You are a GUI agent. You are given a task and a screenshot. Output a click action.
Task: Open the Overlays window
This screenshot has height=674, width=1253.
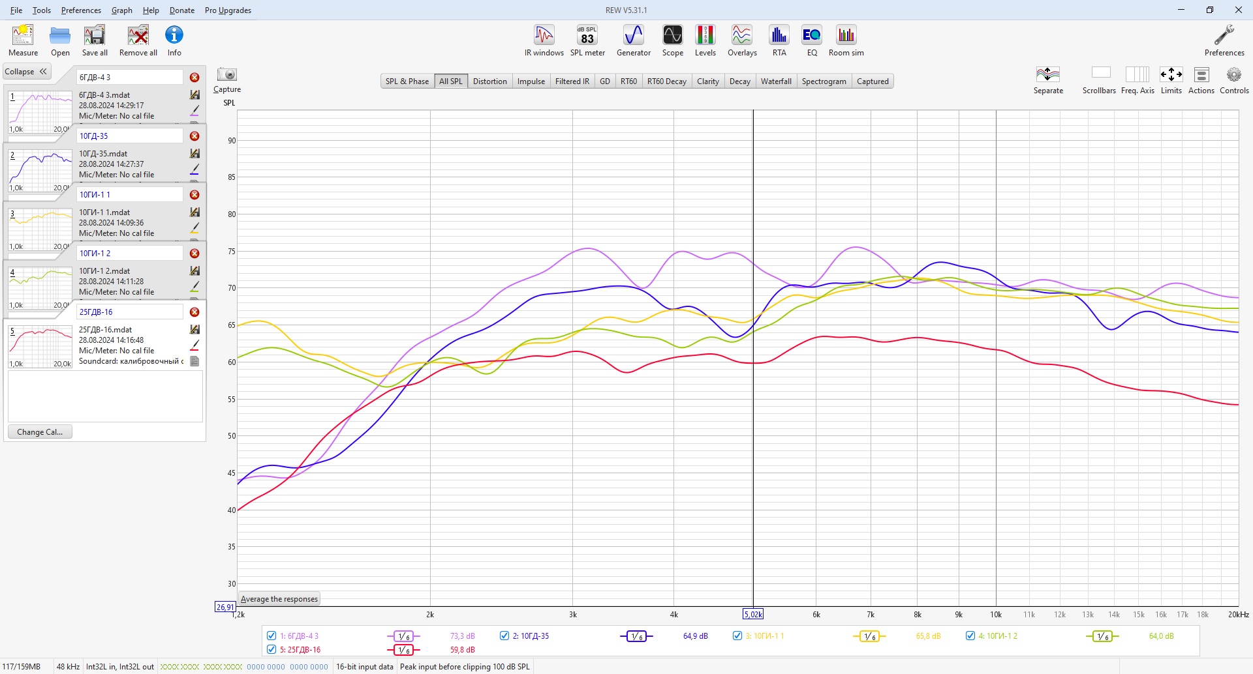(742, 40)
